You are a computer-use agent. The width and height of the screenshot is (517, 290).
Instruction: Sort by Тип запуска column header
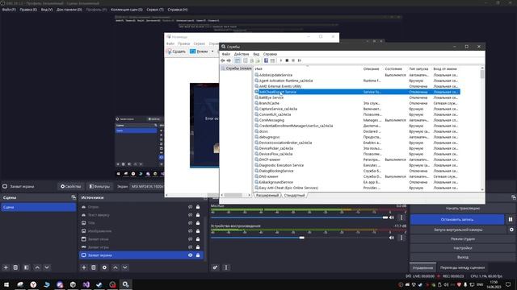(x=418, y=69)
